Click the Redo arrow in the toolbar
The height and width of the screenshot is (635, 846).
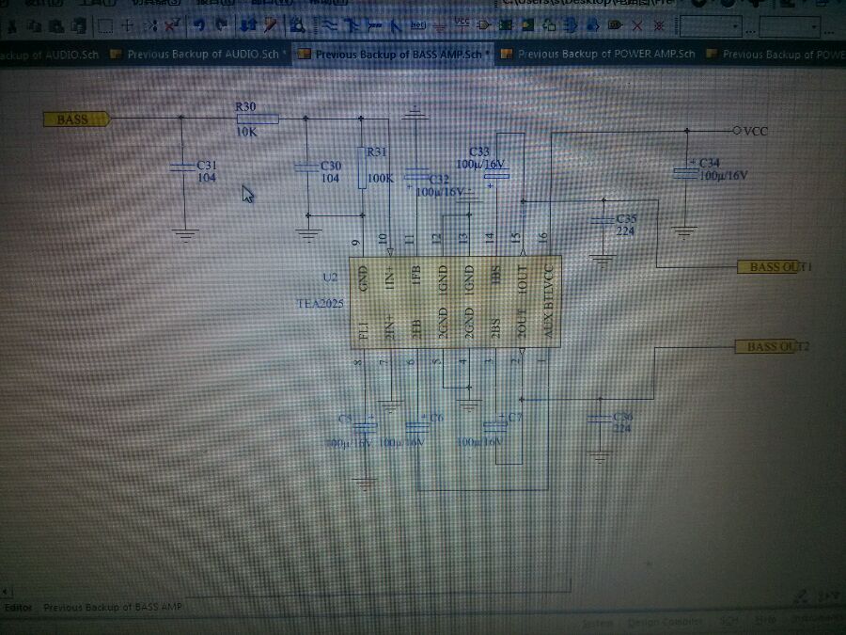(x=221, y=24)
